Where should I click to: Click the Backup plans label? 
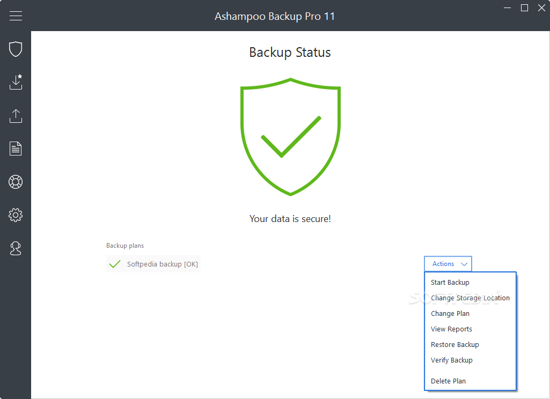(x=125, y=246)
